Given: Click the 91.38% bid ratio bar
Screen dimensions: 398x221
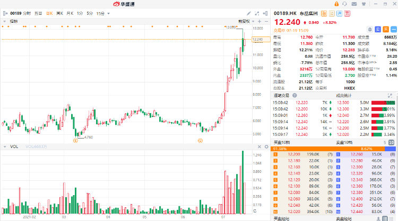Looking at the screenshot, I should coord(328,149).
